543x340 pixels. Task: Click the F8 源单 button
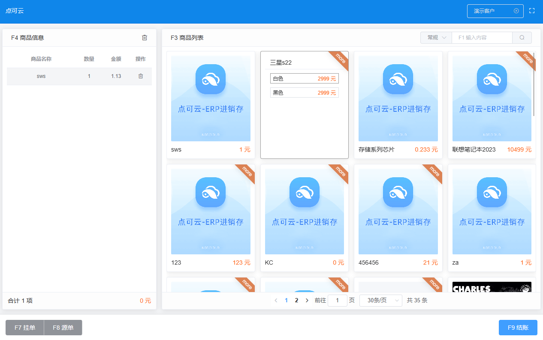tap(63, 328)
